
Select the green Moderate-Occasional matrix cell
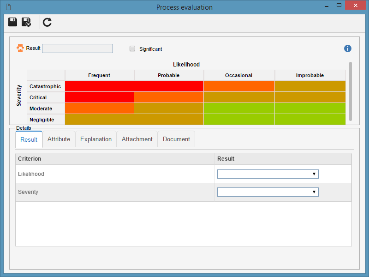[x=239, y=108]
